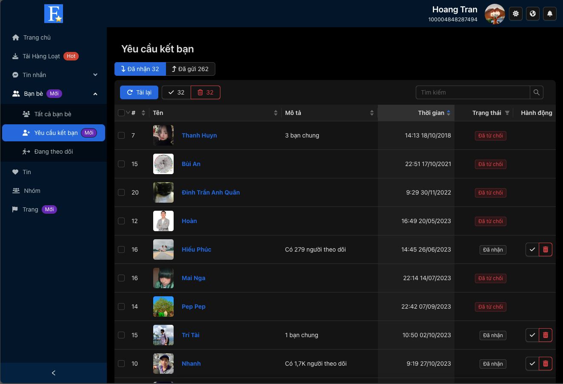Sort the Tên column with its arrows
Viewport: 563px width, 384px height.
[276, 113]
